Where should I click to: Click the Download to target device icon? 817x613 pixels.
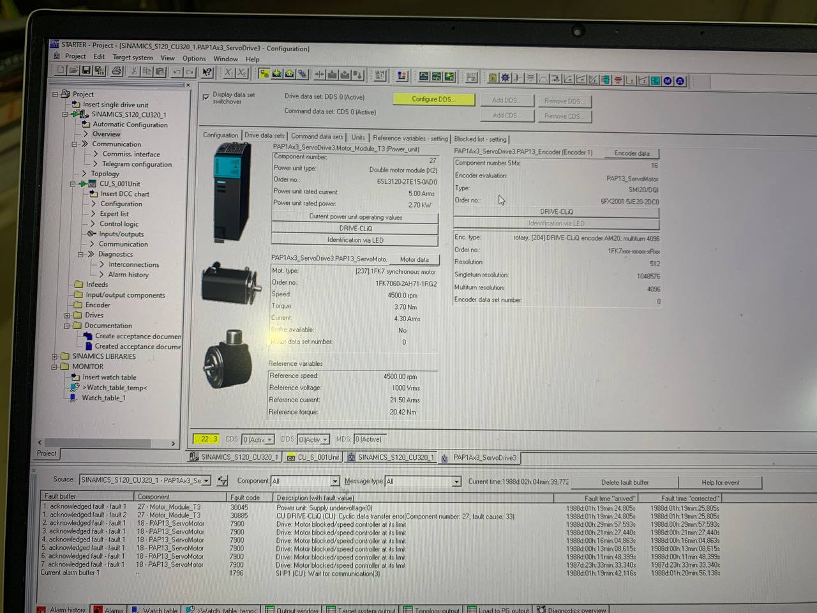(x=277, y=73)
